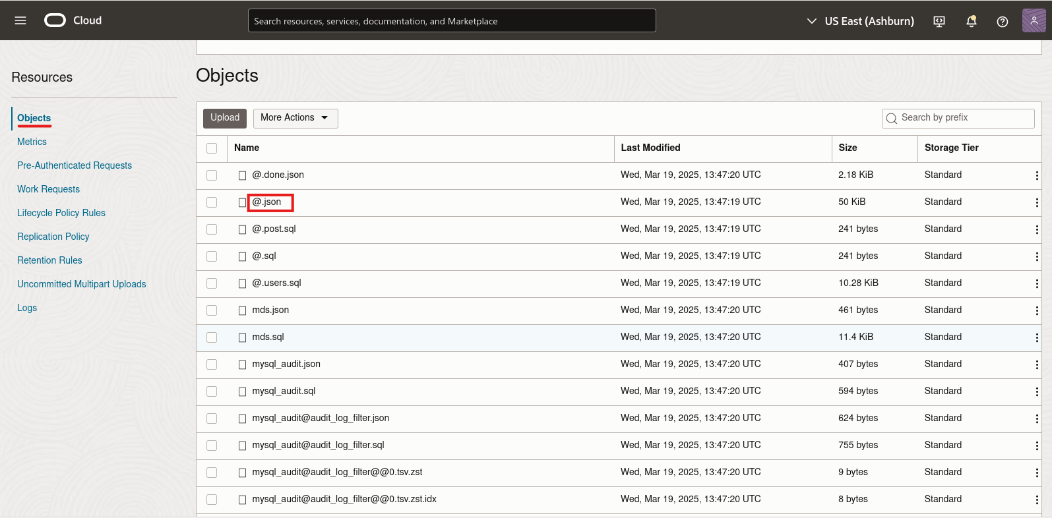The height and width of the screenshot is (518, 1052).
Task: Click the 50 KiB size cell
Action: coord(851,202)
